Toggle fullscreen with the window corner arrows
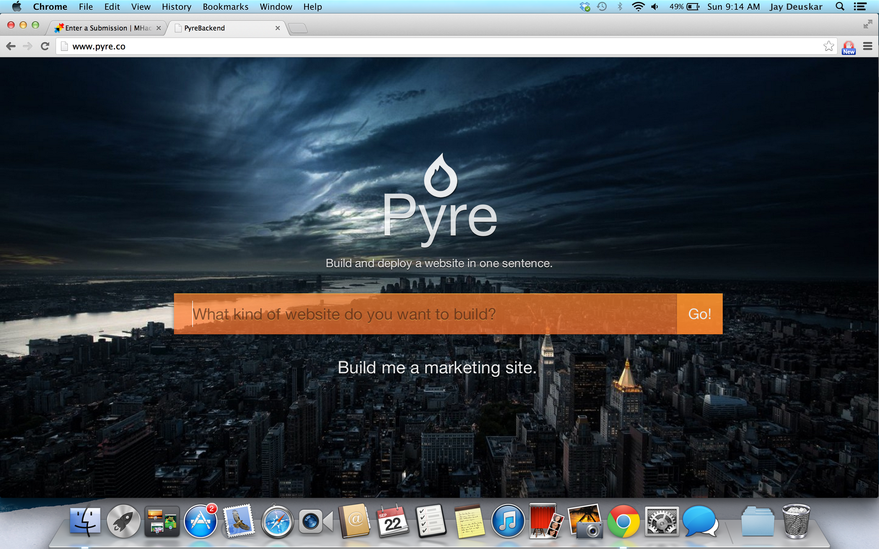 pos(867,24)
